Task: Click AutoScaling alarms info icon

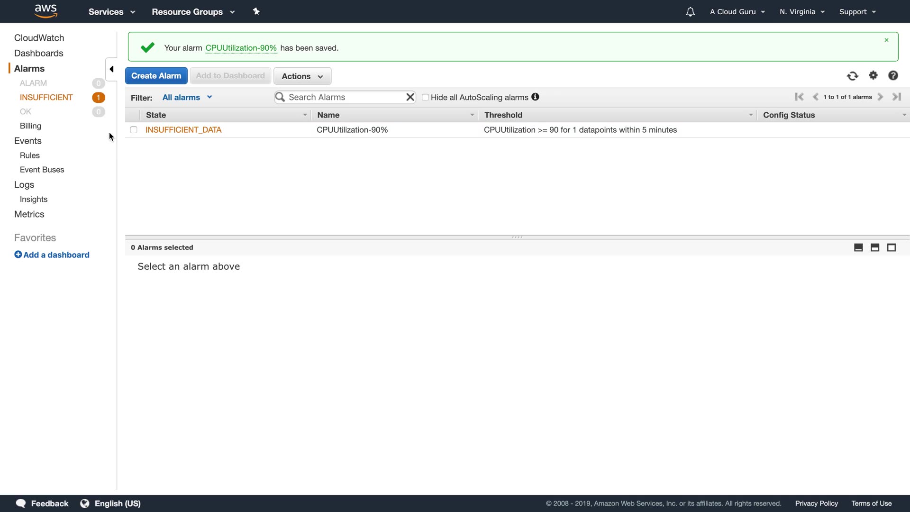Action: [x=535, y=97]
